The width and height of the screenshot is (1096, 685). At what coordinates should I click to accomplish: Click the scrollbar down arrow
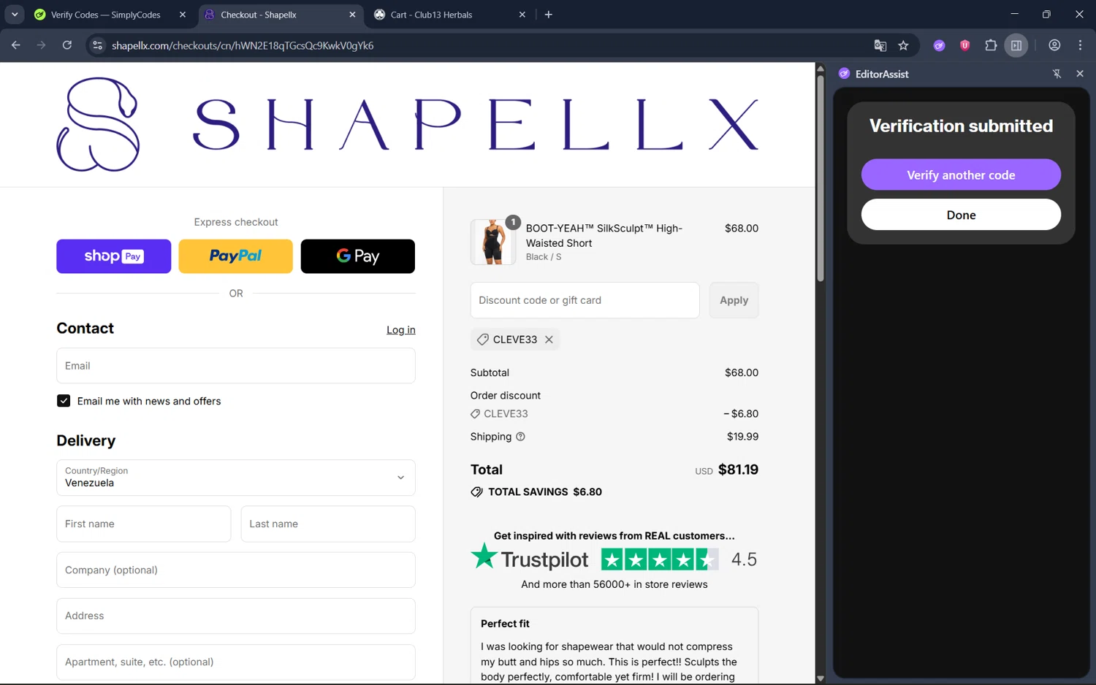tap(821, 678)
